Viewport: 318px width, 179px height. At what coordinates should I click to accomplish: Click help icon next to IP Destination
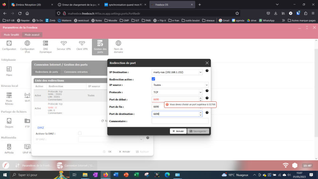207,71
